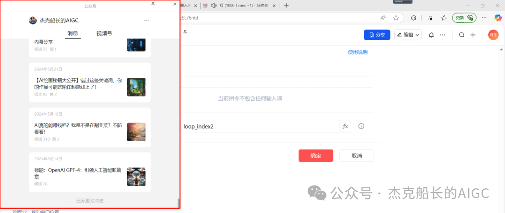Open the browser extensions puzzle icon

(414, 18)
